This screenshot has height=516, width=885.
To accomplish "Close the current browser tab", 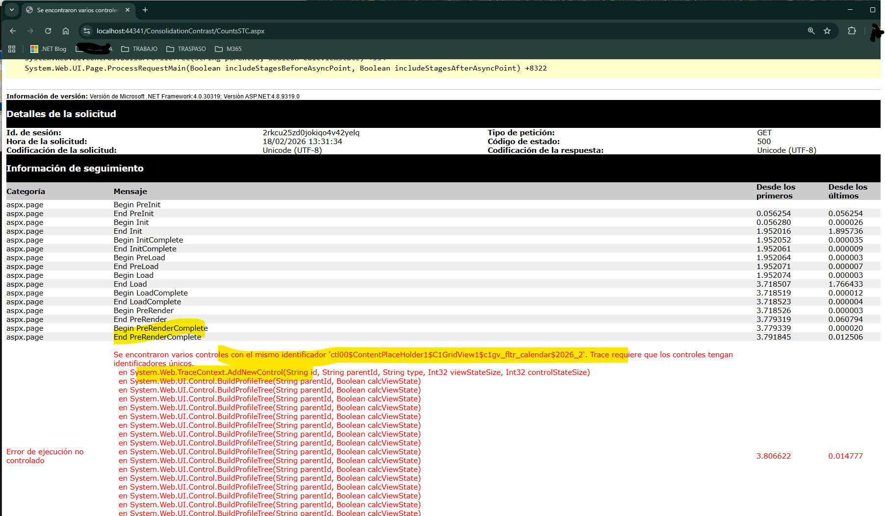I will pyautogui.click(x=128, y=10).
